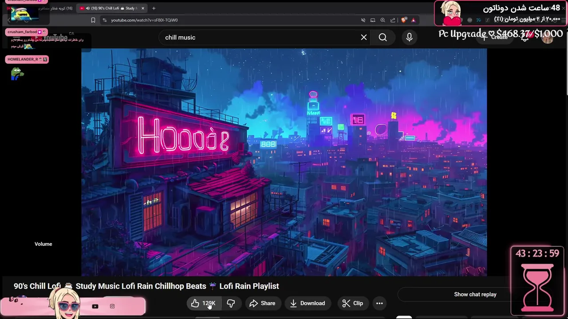Switch to the 90's Chill Lofi tab

pos(111,8)
